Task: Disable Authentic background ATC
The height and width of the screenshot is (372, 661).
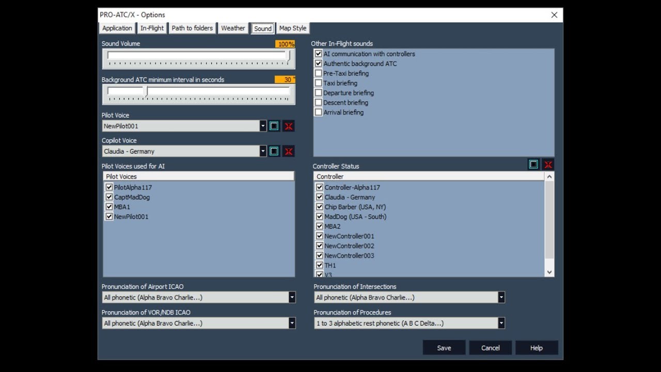Action: [319, 64]
